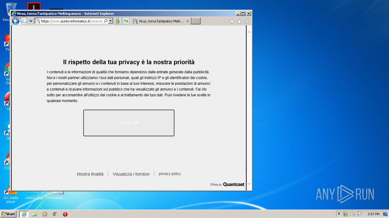Image resolution: width=389 pixels, height=218 pixels.
Task: Click the Internet Explorer title bar icon
Action: point(14,14)
